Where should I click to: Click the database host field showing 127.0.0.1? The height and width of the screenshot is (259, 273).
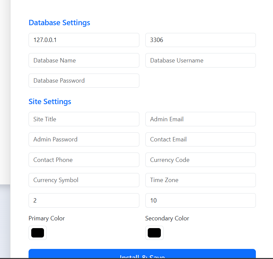[84, 40]
